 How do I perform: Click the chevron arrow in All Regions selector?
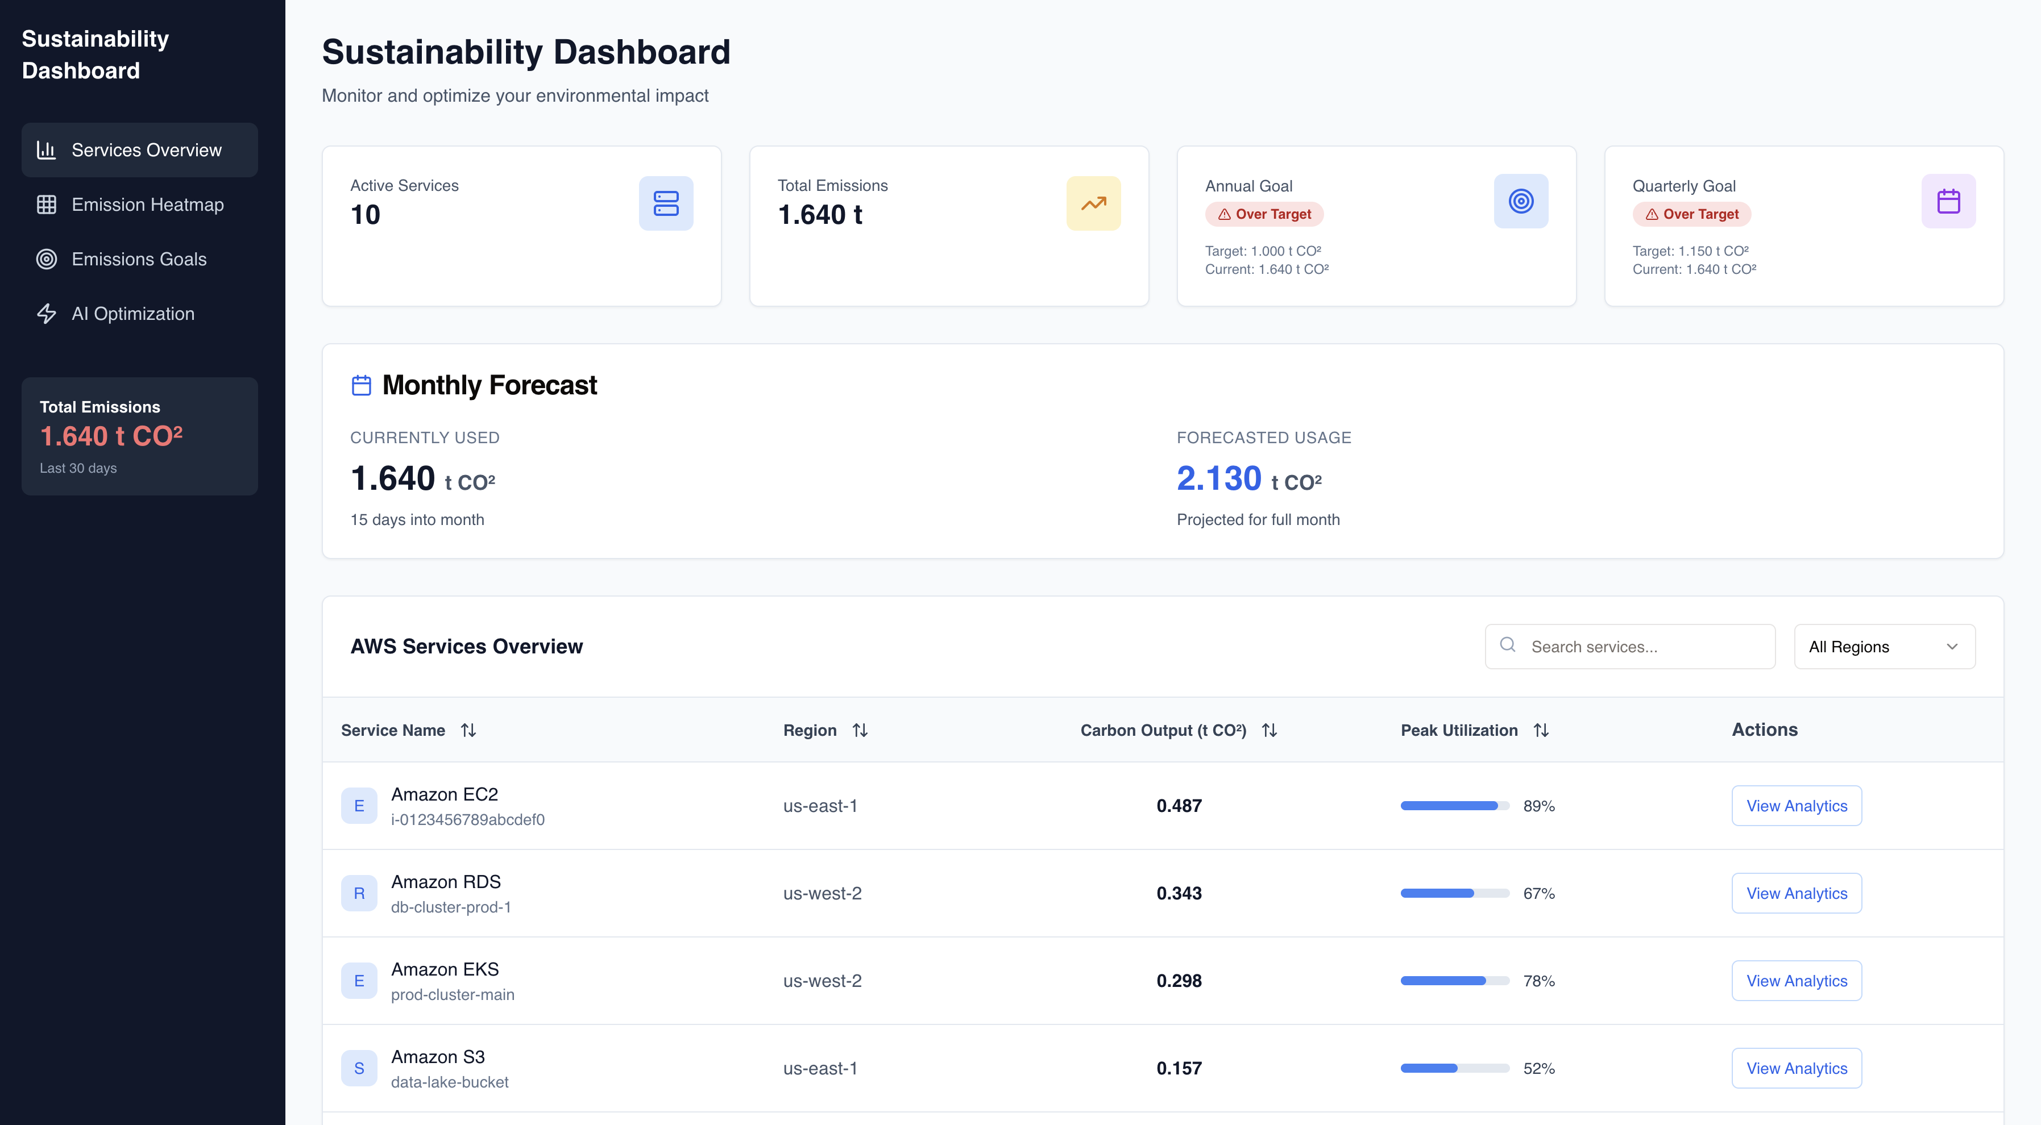pyautogui.click(x=1952, y=647)
